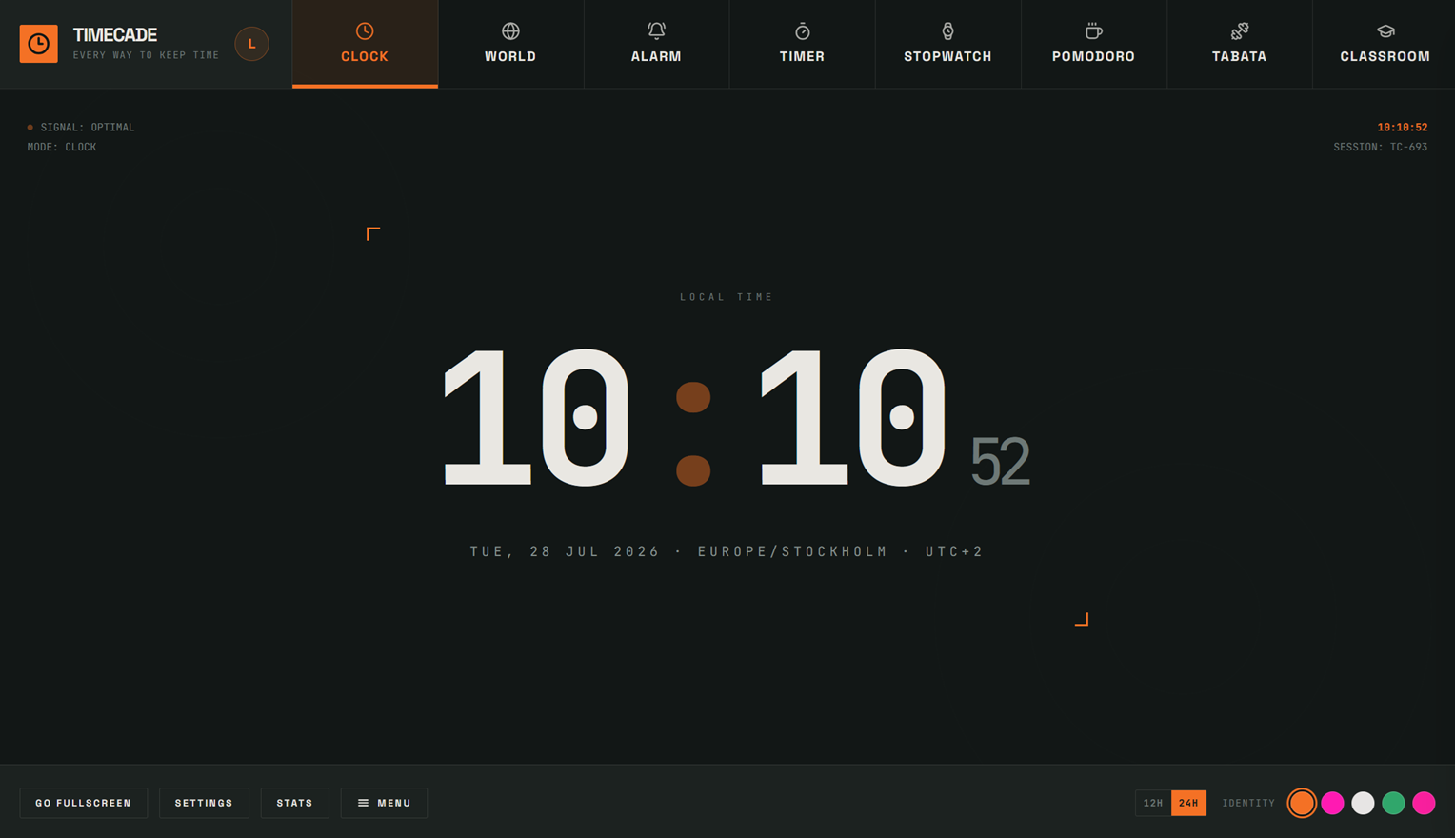Switch to the World tab
Image resolution: width=1455 pixels, height=838 pixels.
point(510,44)
